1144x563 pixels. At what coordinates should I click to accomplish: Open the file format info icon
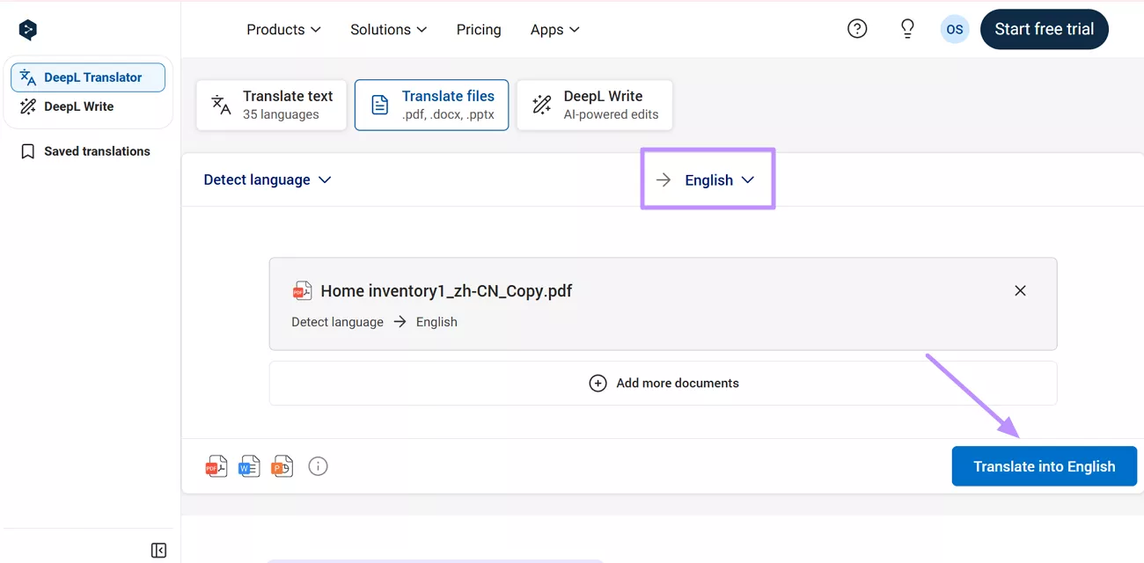(318, 466)
